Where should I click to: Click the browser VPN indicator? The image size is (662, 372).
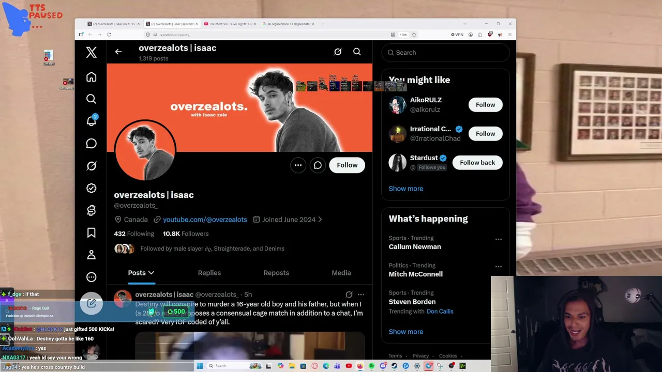coord(457,35)
